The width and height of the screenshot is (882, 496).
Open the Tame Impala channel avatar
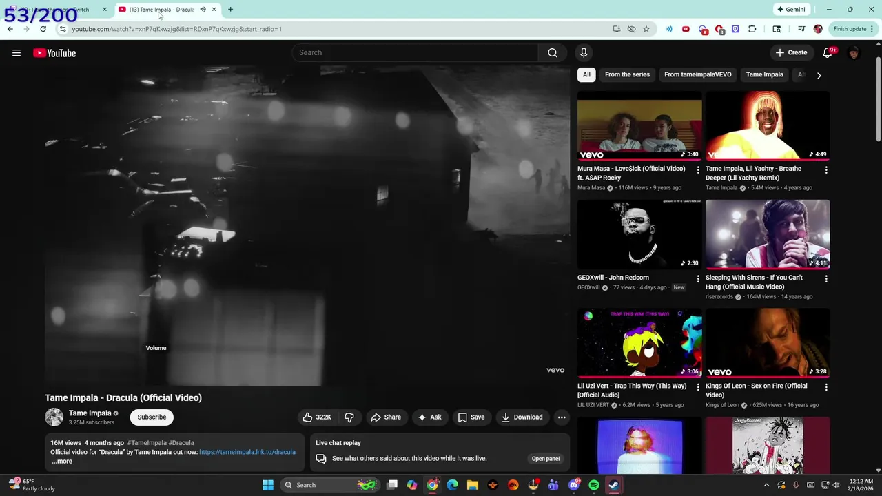pyautogui.click(x=54, y=417)
